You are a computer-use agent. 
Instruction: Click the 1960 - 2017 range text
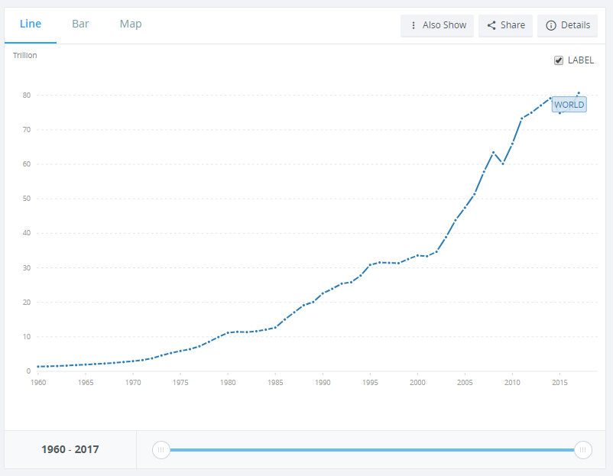[70, 450]
